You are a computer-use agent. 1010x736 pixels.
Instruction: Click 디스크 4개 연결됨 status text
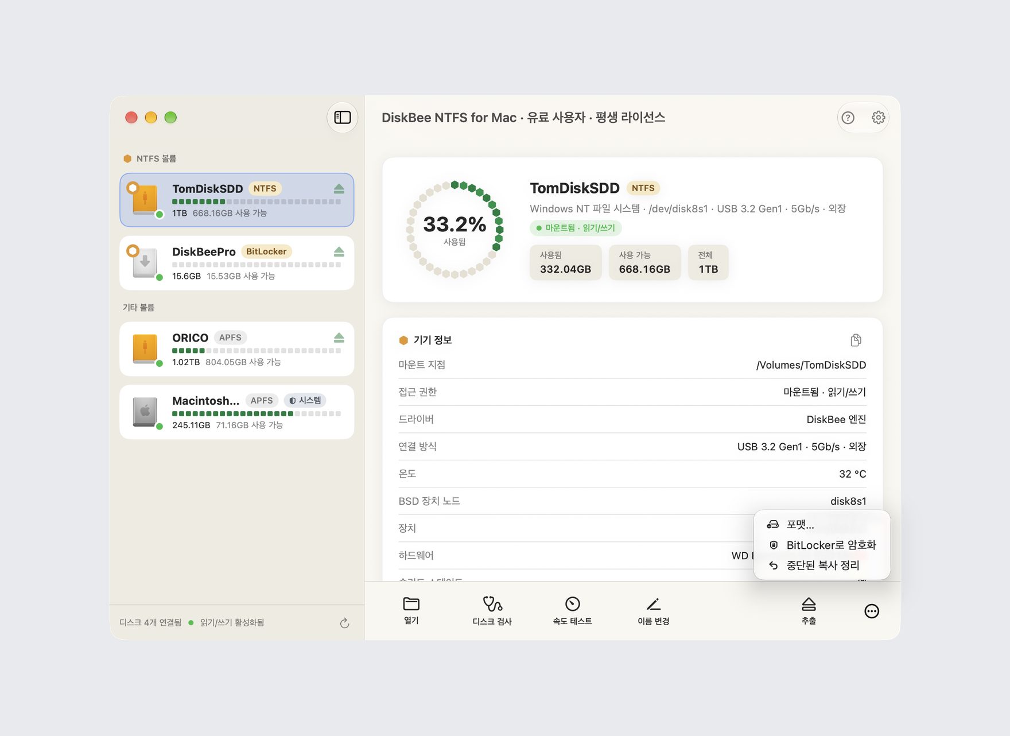(150, 623)
